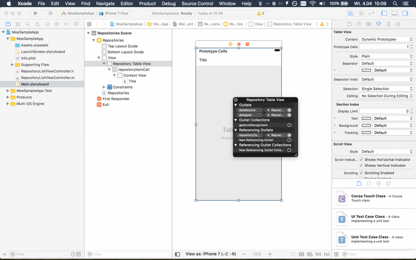Open the Issue navigator warning icon
The height and width of the screenshot is (260, 416).
click(x=37, y=24)
